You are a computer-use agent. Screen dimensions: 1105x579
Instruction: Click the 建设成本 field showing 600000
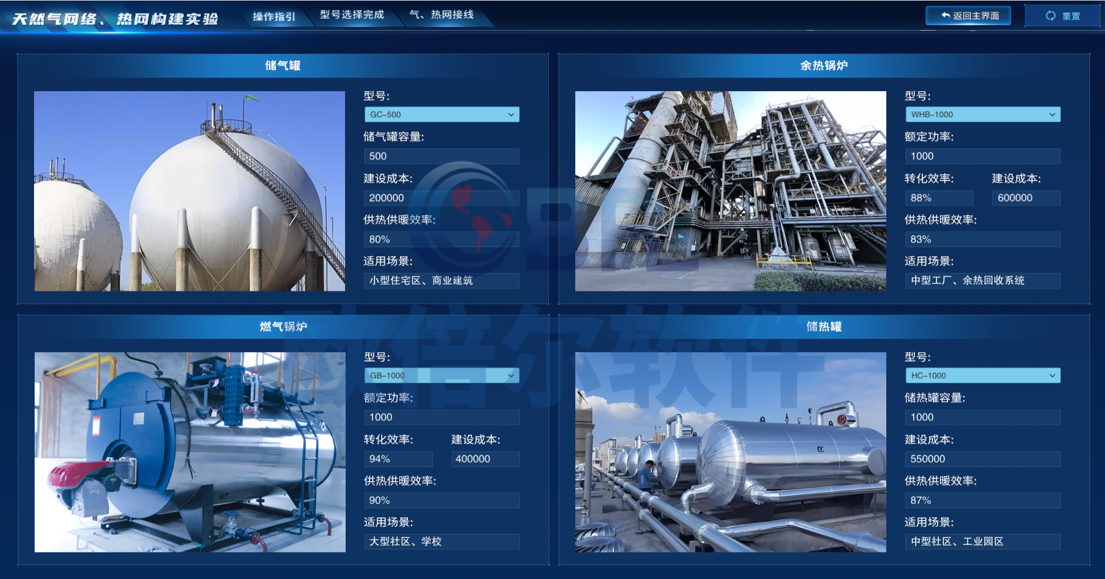tap(1027, 198)
